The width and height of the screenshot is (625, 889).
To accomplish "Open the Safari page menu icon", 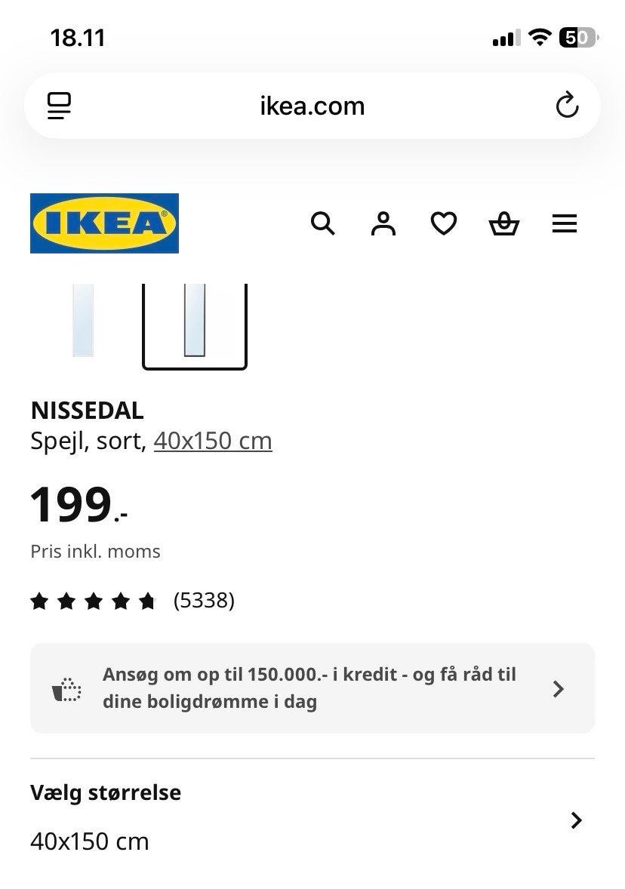I will pyautogui.click(x=59, y=106).
